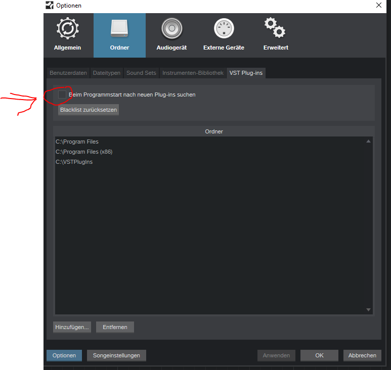Switch to the Benutzerdaten tab
Viewport: 391px width, 370px height.
pos(68,73)
